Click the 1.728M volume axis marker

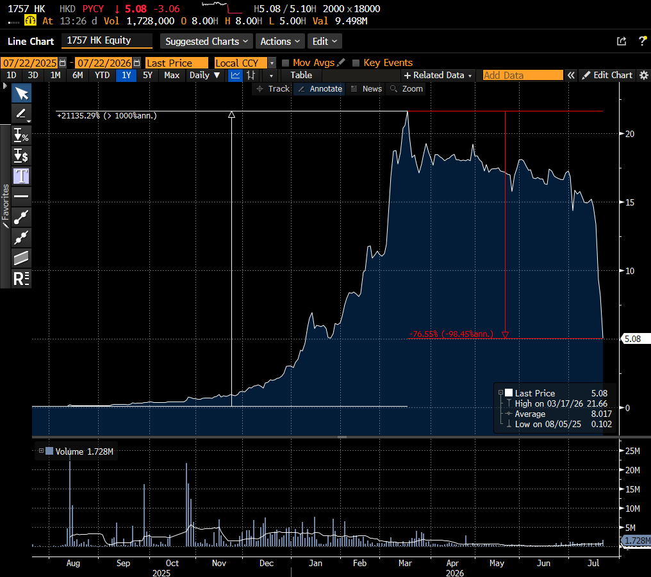click(636, 540)
